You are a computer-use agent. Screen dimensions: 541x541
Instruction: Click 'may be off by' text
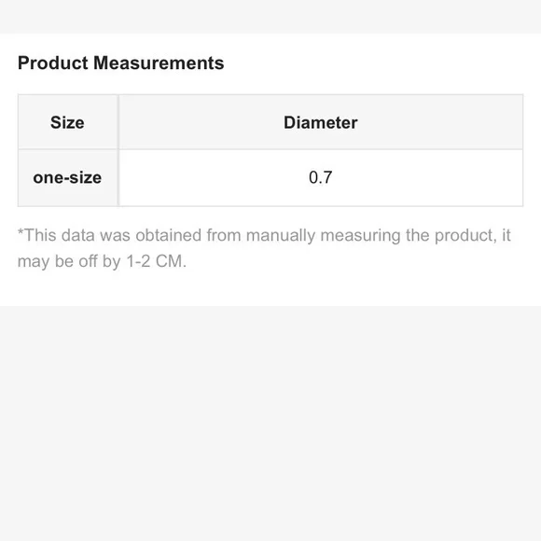pos(69,261)
